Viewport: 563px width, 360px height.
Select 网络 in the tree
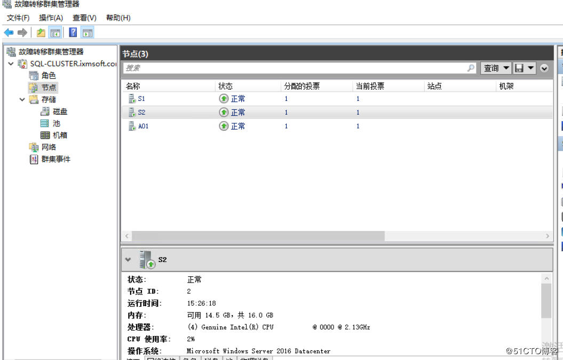(x=49, y=147)
